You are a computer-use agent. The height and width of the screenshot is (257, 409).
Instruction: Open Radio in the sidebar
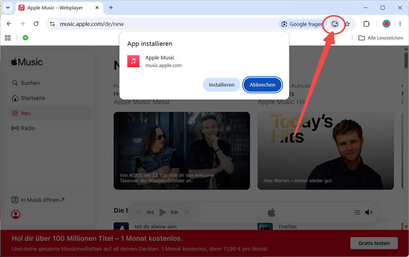(49, 128)
